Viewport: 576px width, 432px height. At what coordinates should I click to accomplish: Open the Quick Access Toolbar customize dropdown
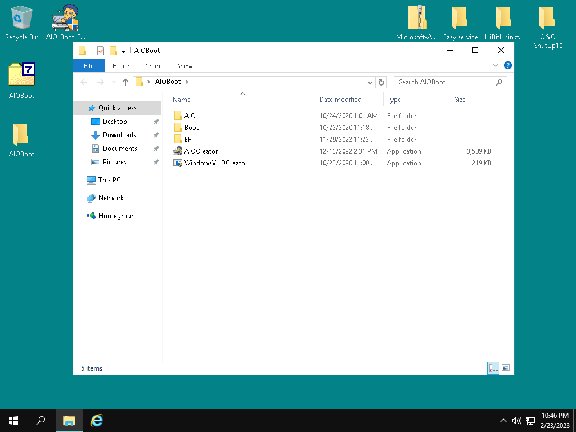(x=123, y=51)
